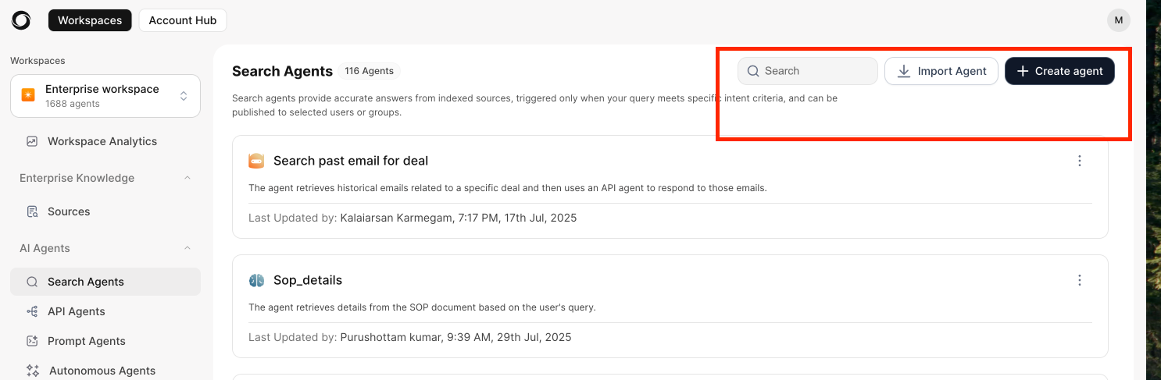Viewport: 1161px width, 380px height.
Task: Open Prompt Agents in the sidebar
Action: pyautogui.click(x=87, y=341)
